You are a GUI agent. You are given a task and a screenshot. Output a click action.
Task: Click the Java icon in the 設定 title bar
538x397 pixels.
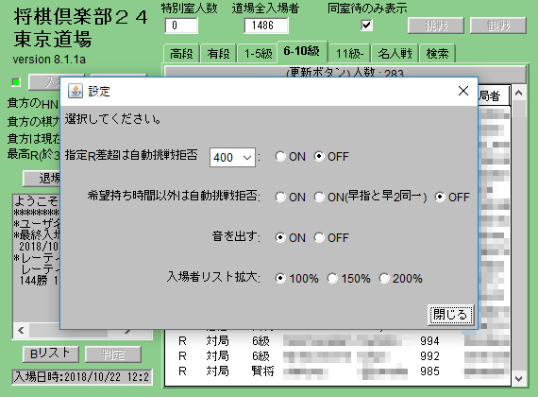coord(76,91)
